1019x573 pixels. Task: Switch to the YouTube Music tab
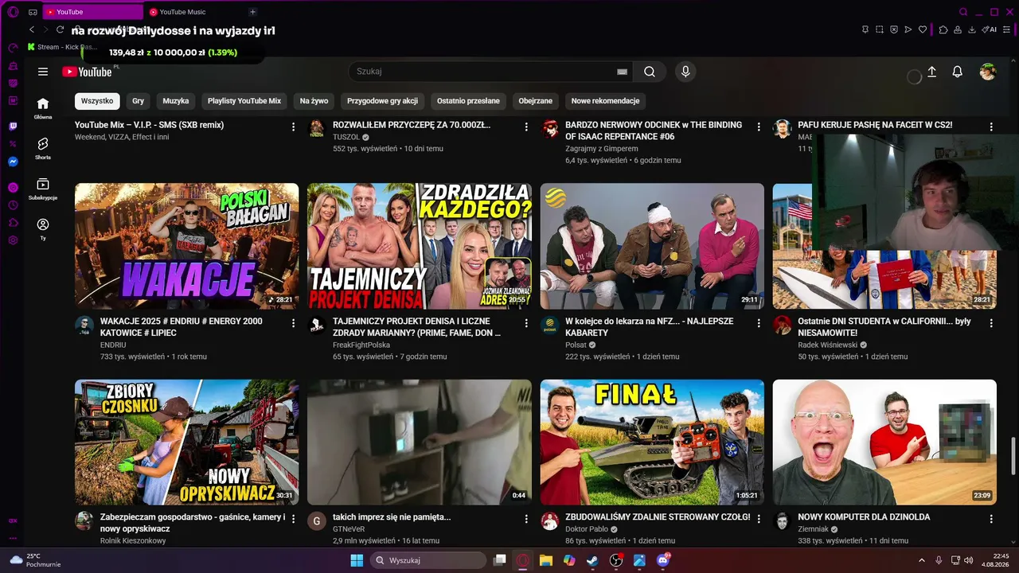[x=193, y=12]
